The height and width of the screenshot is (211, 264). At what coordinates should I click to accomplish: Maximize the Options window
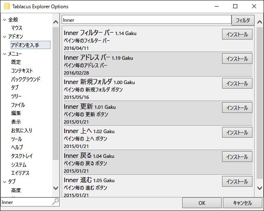pos(235,6)
